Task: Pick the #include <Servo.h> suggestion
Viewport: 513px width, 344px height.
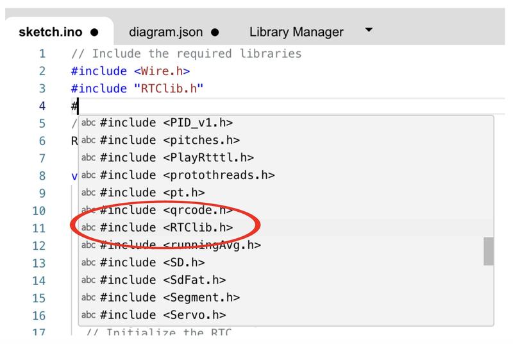Action: (285, 315)
